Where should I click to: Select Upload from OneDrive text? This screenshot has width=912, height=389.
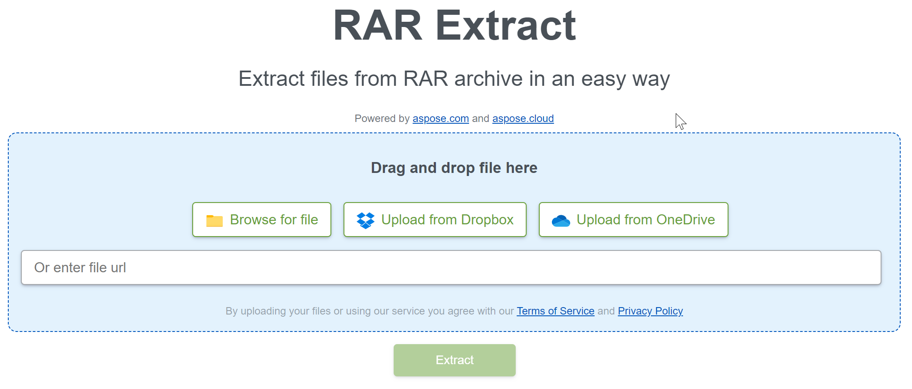click(645, 220)
